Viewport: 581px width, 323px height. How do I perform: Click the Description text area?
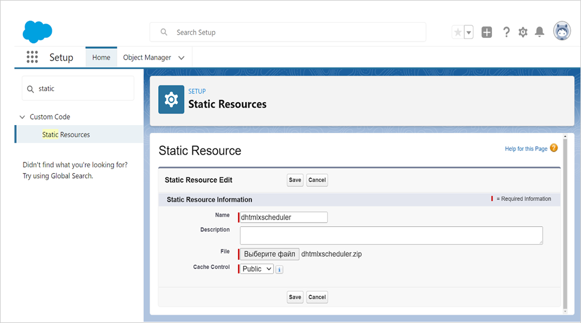click(391, 235)
